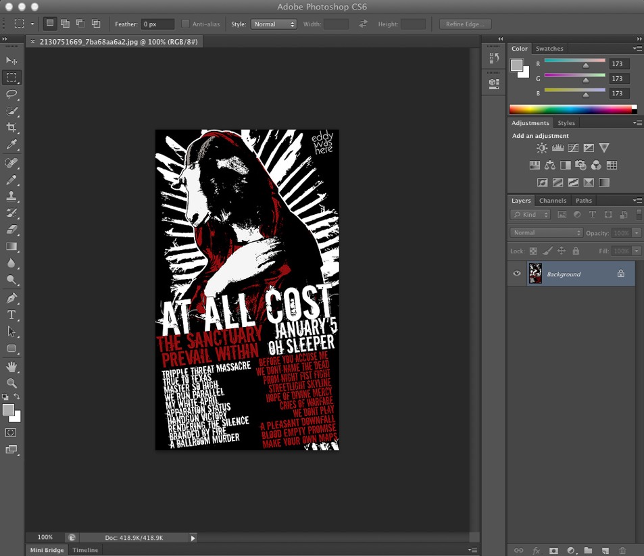
Task: Select the Quick Selection tool
Action: point(11,111)
